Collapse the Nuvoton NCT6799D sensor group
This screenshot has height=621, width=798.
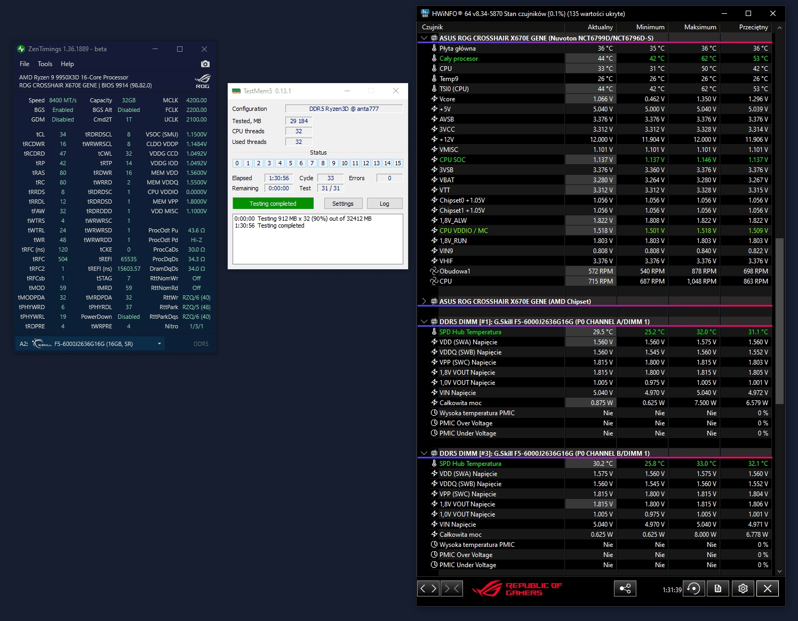point(424,38)
